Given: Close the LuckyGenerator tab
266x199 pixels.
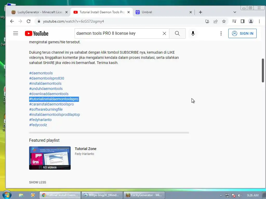Looking at the screenshot, I should 66,12.
